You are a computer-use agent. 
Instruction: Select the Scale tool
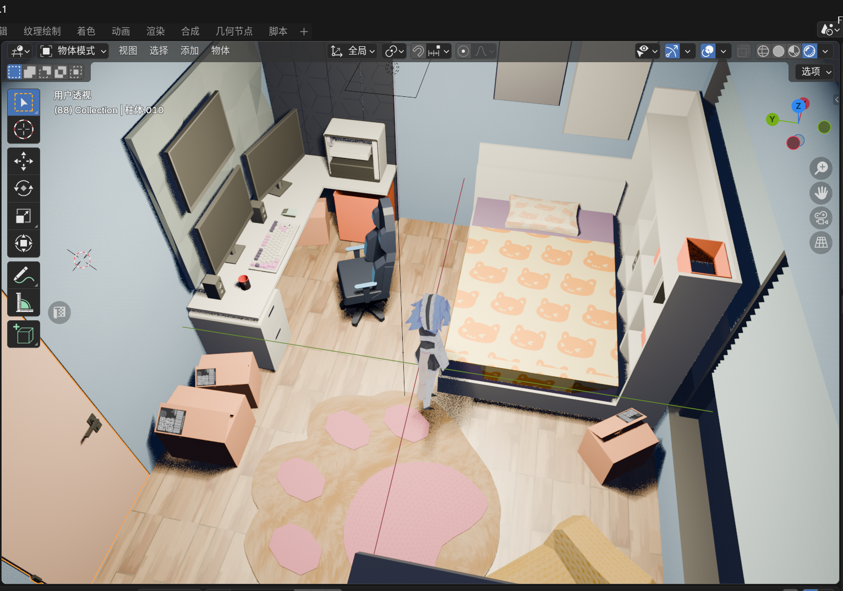(x=23, y=216)
